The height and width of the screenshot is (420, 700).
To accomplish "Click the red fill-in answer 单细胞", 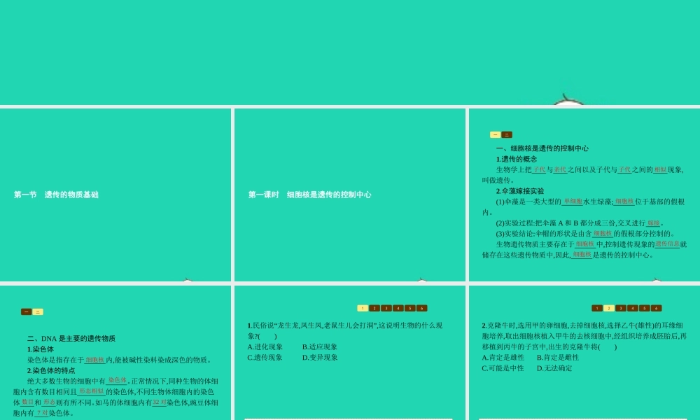I will [573, 202].
